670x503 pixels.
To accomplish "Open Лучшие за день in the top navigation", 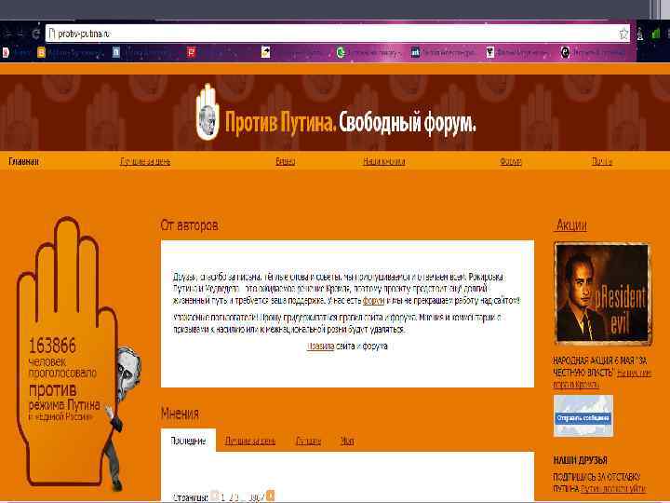I will coord(145,161).
